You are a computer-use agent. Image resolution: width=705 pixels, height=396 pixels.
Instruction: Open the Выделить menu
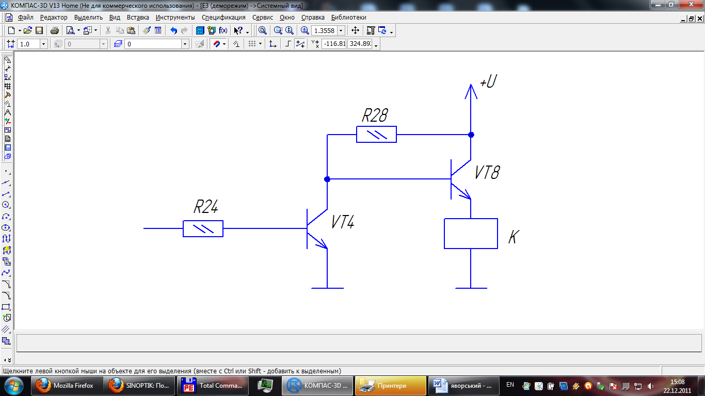(x=88, y=17)
